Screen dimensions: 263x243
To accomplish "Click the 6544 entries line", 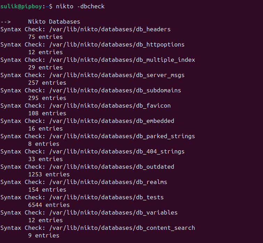I will [49, 205].
